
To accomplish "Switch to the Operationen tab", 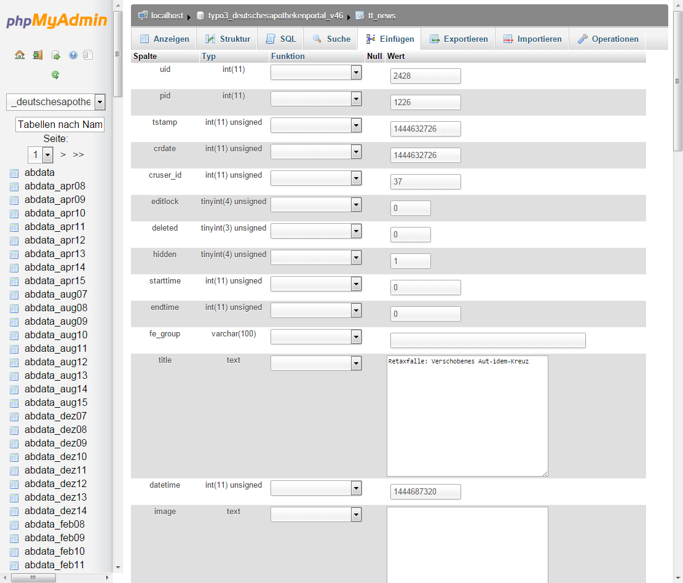I will (x=608, y=39).
